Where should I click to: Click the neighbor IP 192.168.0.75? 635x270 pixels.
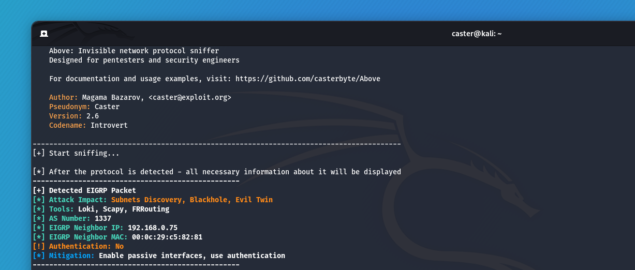point(153,228)
